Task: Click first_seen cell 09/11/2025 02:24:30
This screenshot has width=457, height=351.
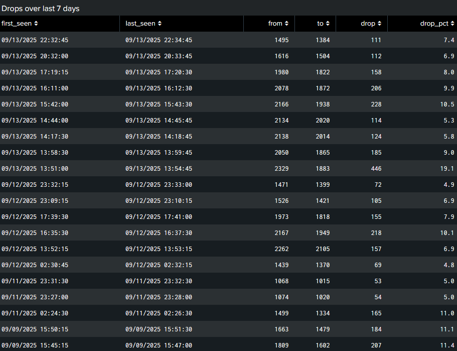Action: (35, 313)
